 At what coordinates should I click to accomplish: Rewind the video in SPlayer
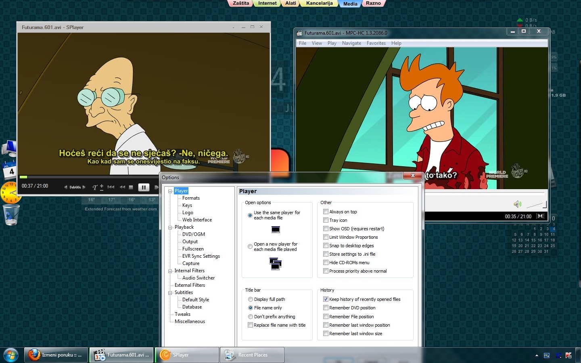[x=122, y=187]
